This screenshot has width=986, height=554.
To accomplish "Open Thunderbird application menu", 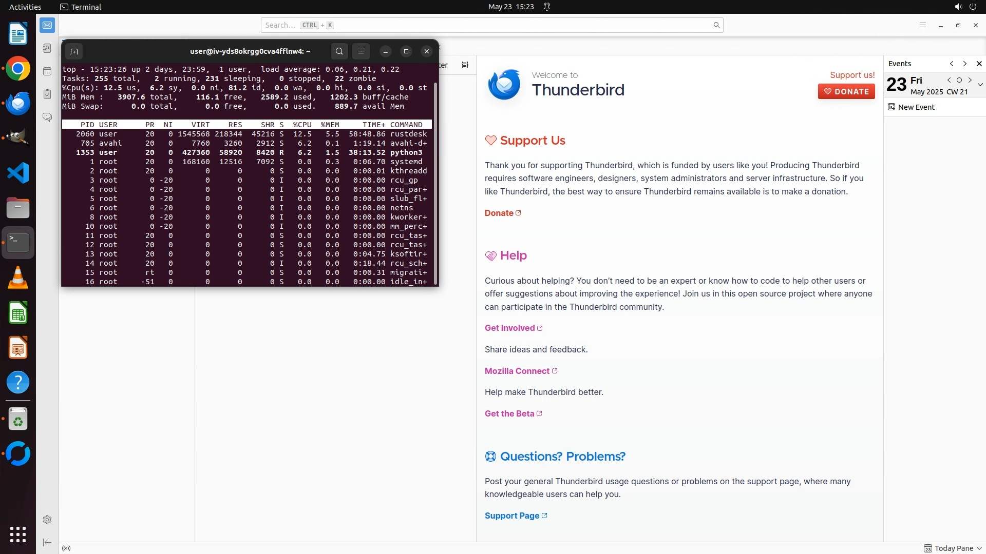I will click(922, 25).
